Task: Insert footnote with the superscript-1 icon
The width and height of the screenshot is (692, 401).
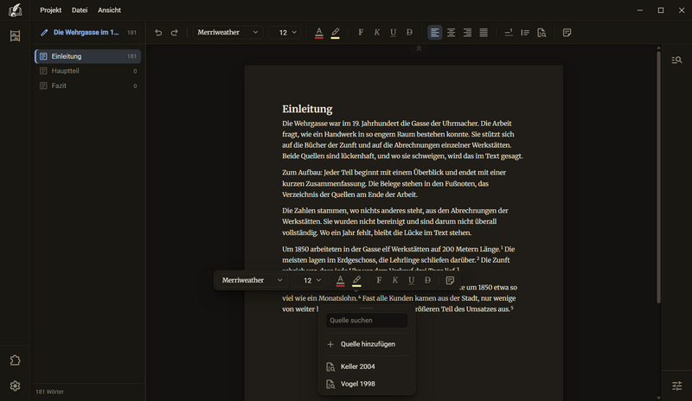Action: pos(509,33)
